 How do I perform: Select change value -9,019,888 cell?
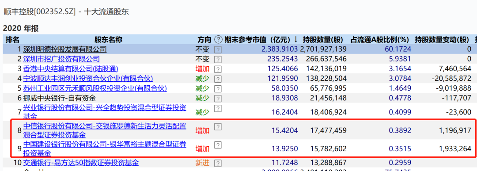(453, 88)
